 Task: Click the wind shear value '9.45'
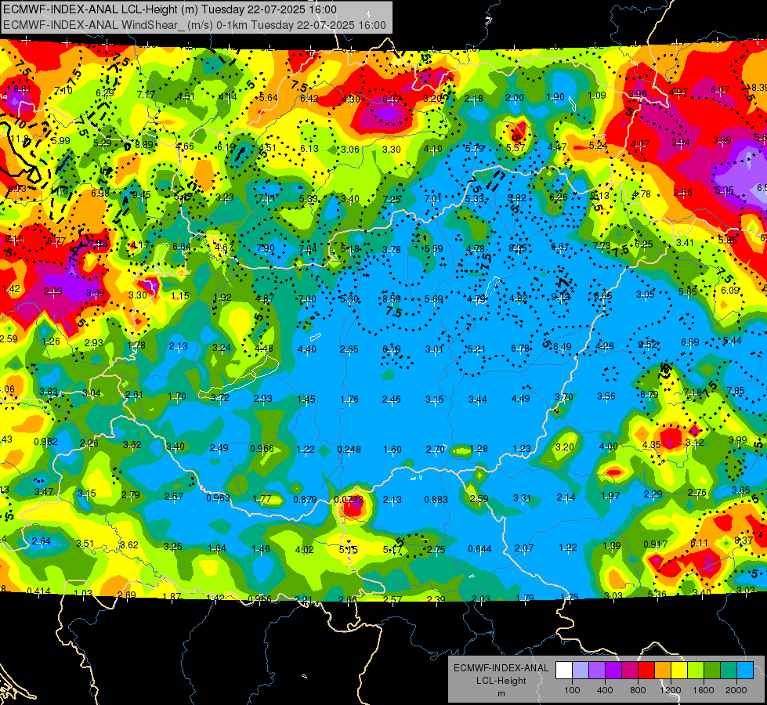pyautogui.click(x=141, y=195)
